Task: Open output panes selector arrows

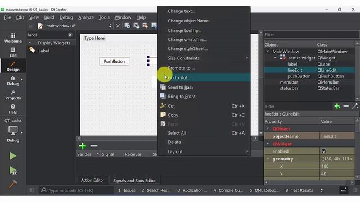Action: pyautogui.click(x=322, y=190)
